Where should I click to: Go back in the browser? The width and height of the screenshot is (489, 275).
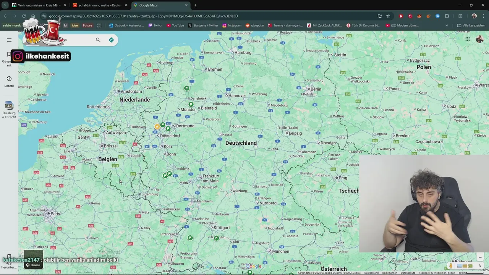coord(5,16)
